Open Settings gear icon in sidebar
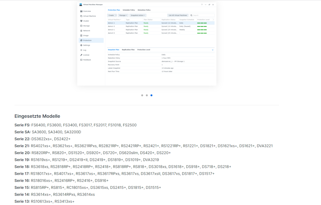This screenshot has width=321, height=205. [82, 45]
